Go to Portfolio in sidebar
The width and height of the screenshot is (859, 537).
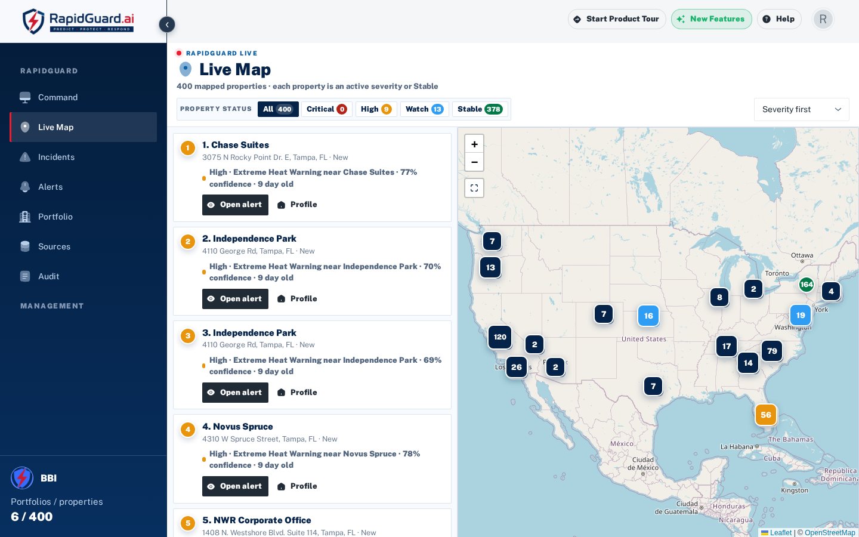pyautogui.click(x=84, y=217)
